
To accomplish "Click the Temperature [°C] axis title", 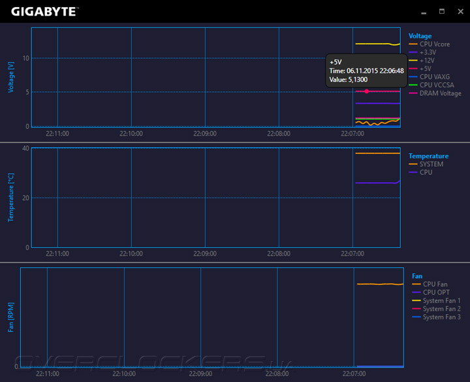I will pos(11,198).
